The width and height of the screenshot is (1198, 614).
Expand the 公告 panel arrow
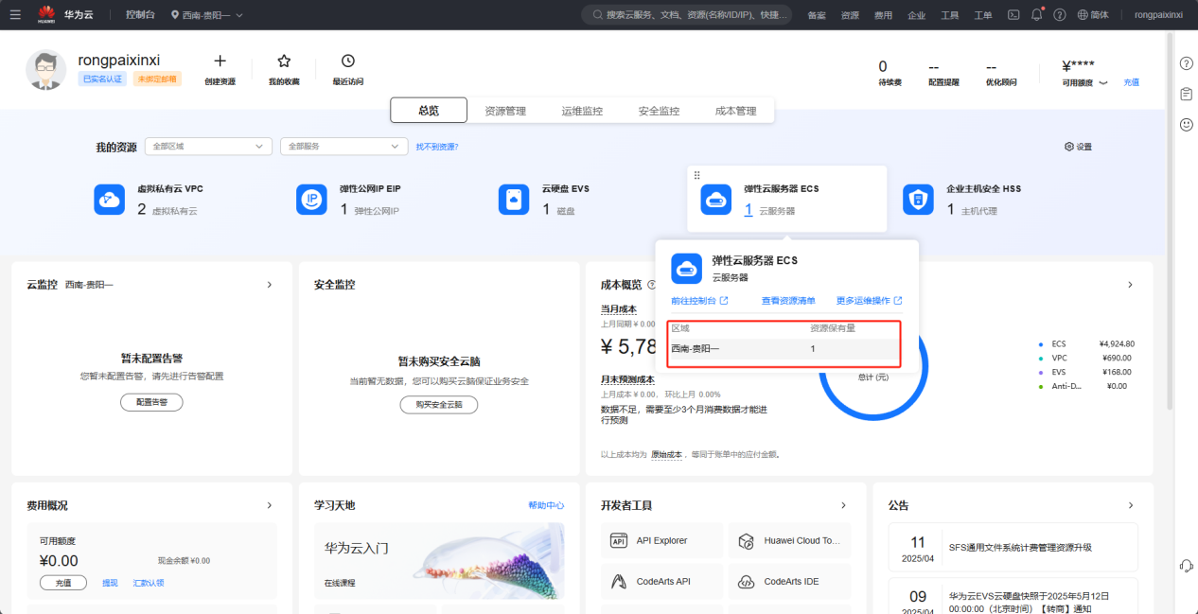tap(1130, 506)
